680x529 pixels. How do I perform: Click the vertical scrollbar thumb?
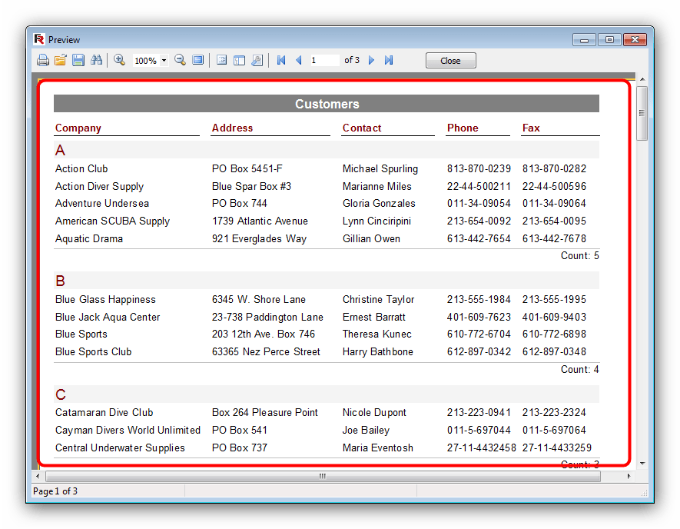point(642,113)
